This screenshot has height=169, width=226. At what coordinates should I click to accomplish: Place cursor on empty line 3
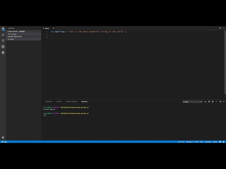130,37
